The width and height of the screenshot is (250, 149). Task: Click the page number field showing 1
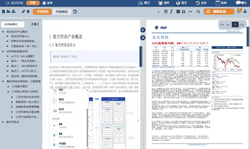[x=235, y=25]
